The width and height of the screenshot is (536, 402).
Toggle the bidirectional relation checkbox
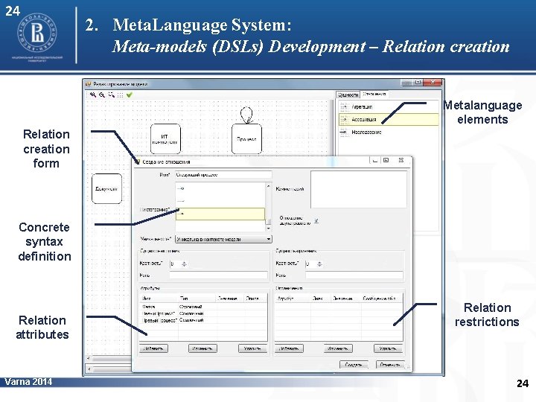pyautogui.click(x=316, y=221)
